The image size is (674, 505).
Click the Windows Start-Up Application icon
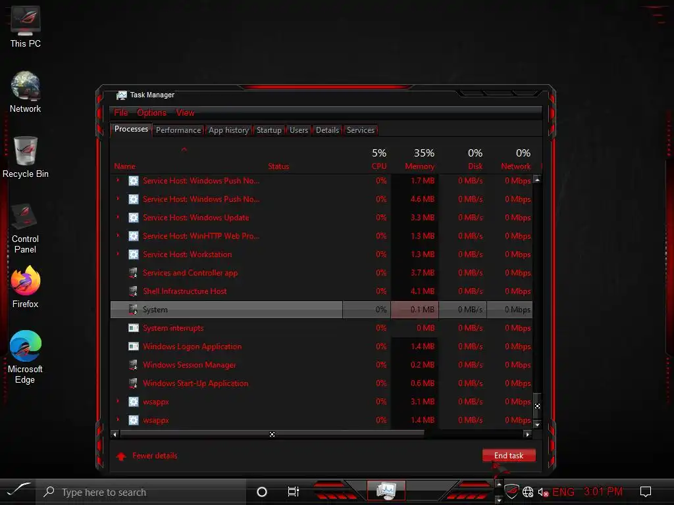pyautogui.click(x=133, y=383)
